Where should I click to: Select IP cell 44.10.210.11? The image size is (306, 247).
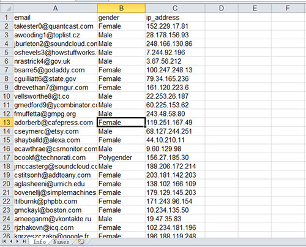tap(175, 140)
